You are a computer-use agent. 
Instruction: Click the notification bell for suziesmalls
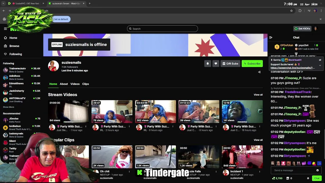point(208,64)
